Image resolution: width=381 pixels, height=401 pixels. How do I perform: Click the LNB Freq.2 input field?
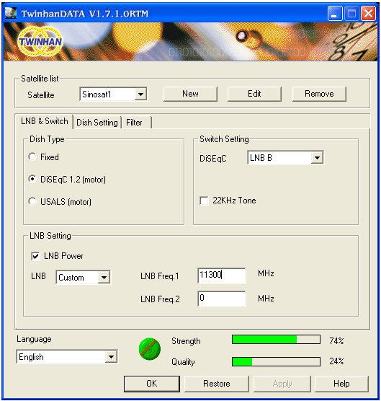pyautogui.click(x=221, y=298)
